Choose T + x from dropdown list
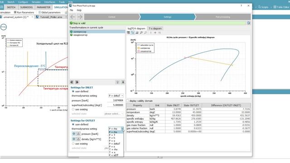 [x=116, y=152]
